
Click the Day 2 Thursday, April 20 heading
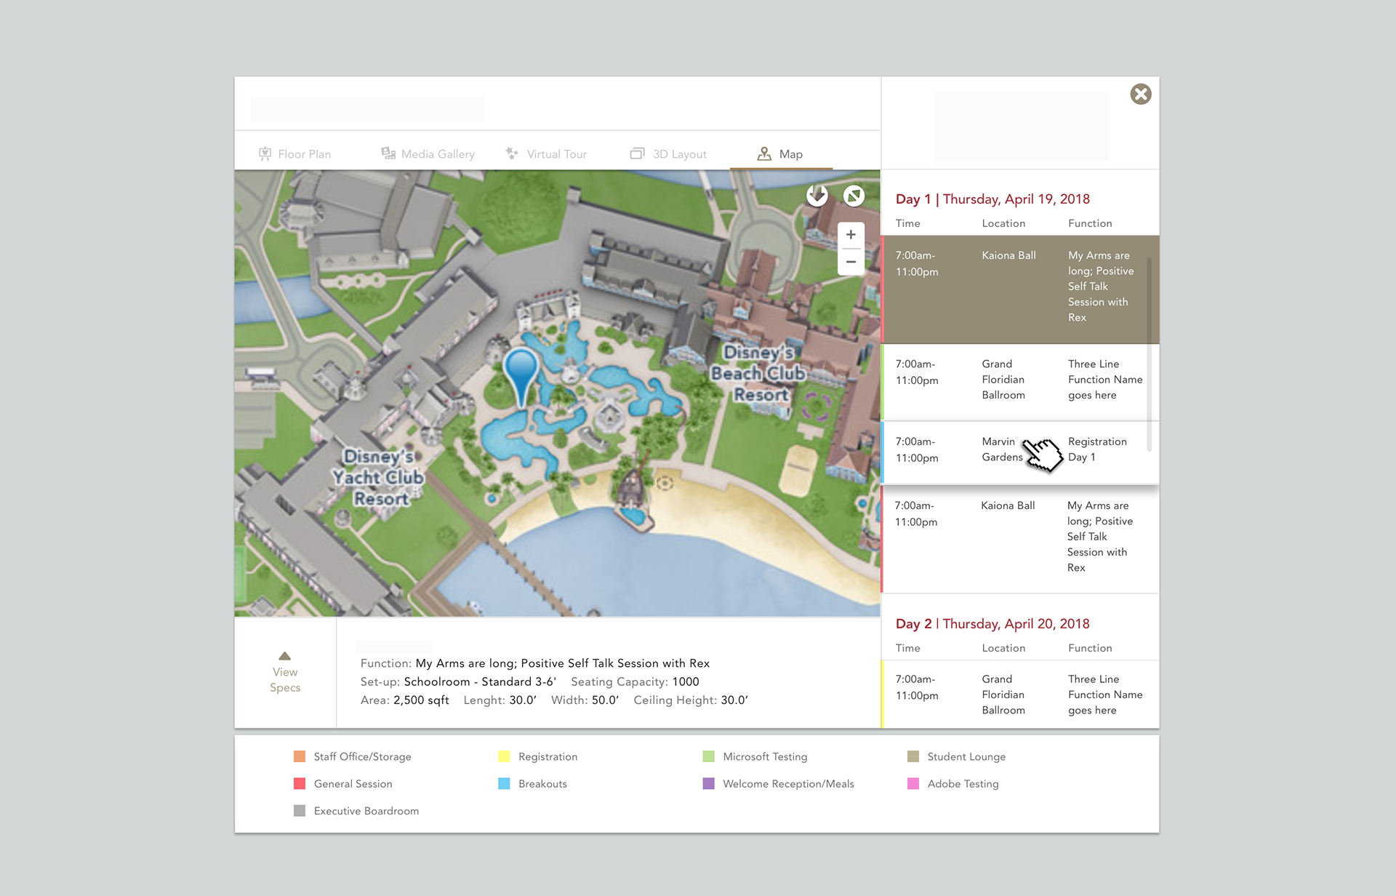(x=992, y=624)
